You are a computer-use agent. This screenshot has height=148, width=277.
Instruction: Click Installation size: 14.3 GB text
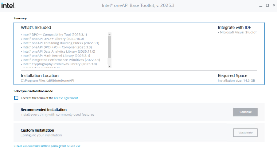click(x=237, y=81)
